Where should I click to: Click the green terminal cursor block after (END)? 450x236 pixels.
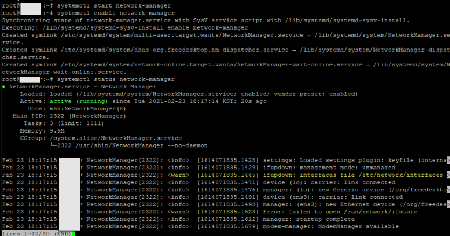tap(74, 234)
